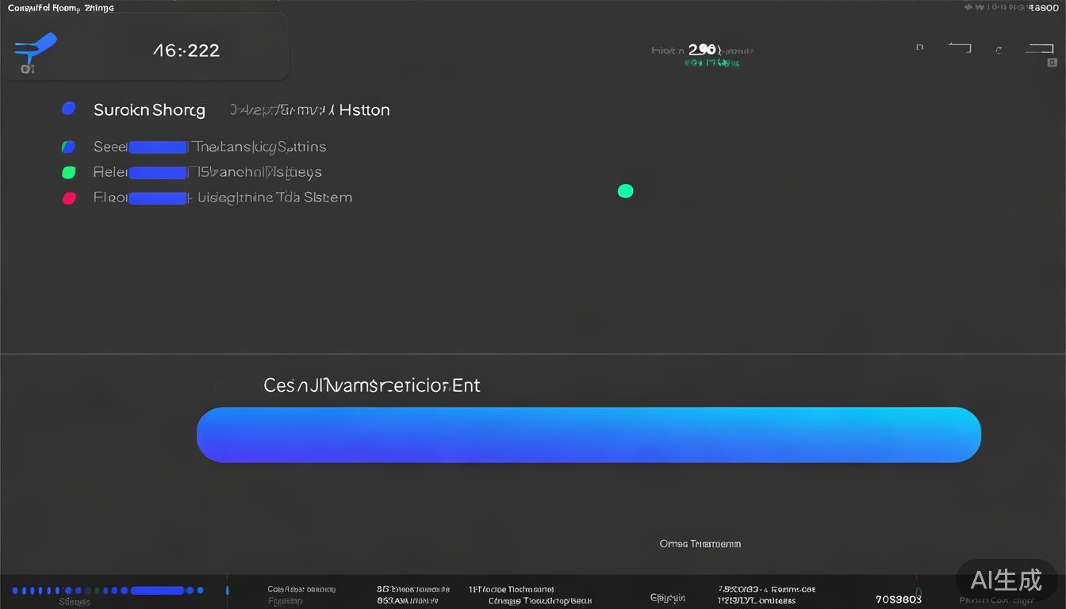Click the blue dotted progress bar at bottom-left
Screen dimensions: 1066x609
click(108, 591)
